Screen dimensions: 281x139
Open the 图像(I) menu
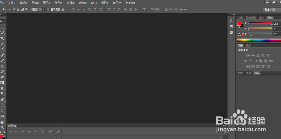tap(35, 3)
